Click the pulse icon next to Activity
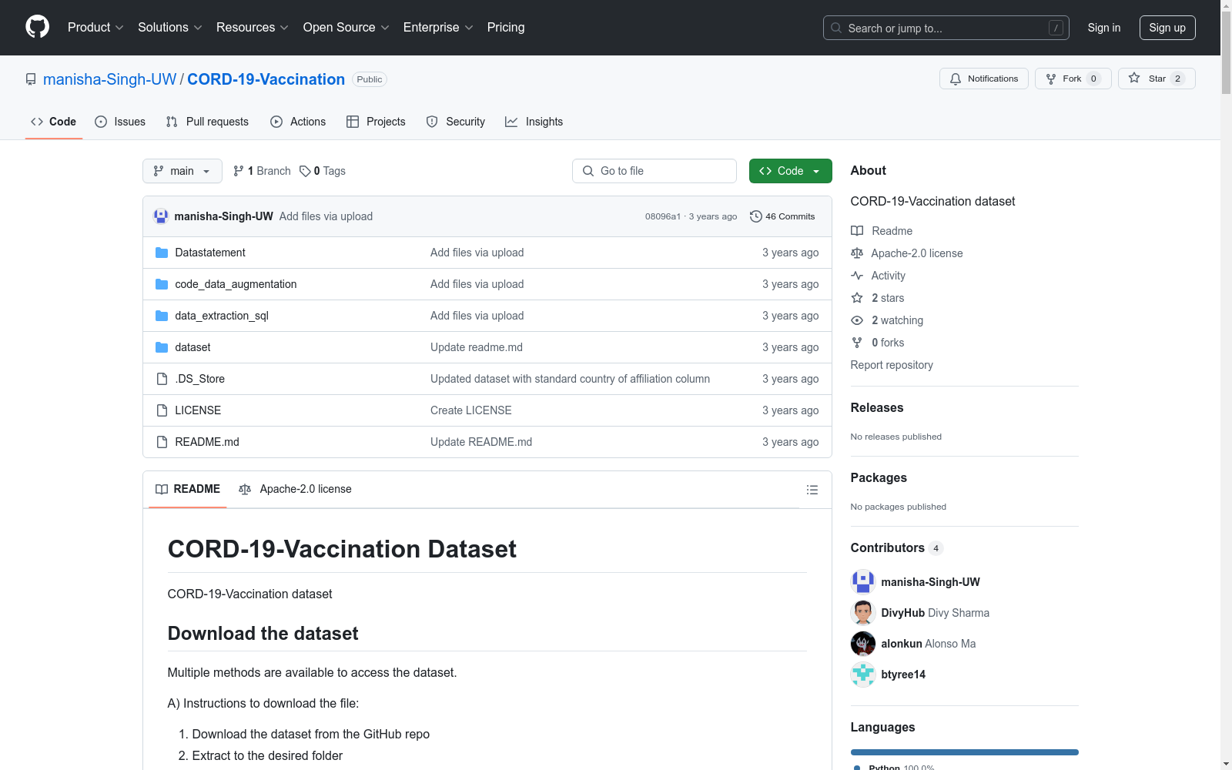The height and width of the screenshot is (770, 1232). [x=857, y=276]
